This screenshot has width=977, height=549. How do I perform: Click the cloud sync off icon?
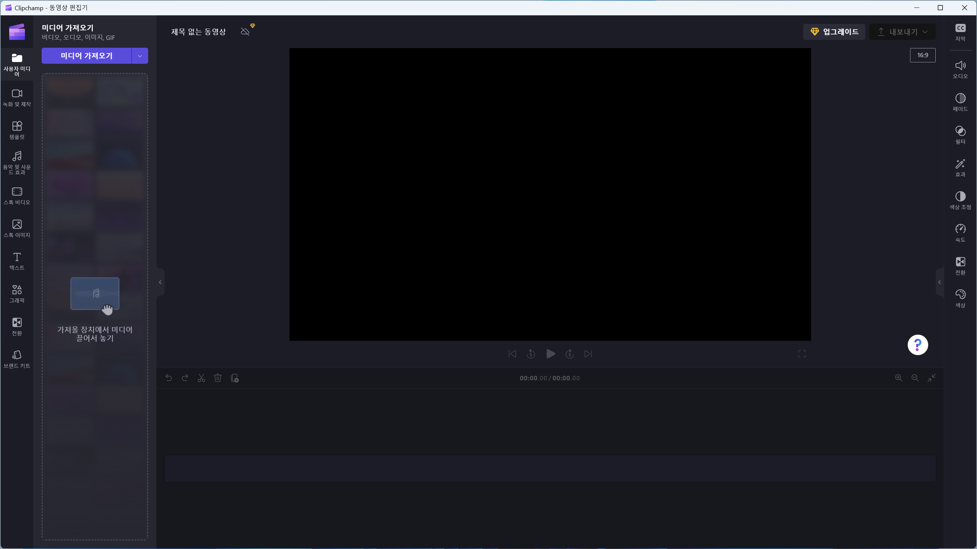(x=245, y=31)
